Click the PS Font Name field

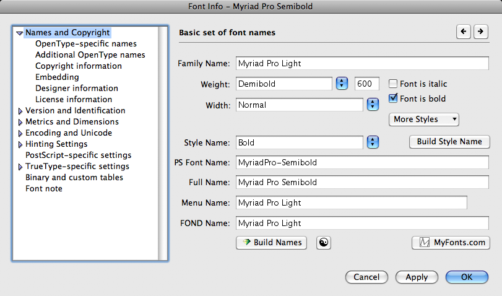click(362, 162)
